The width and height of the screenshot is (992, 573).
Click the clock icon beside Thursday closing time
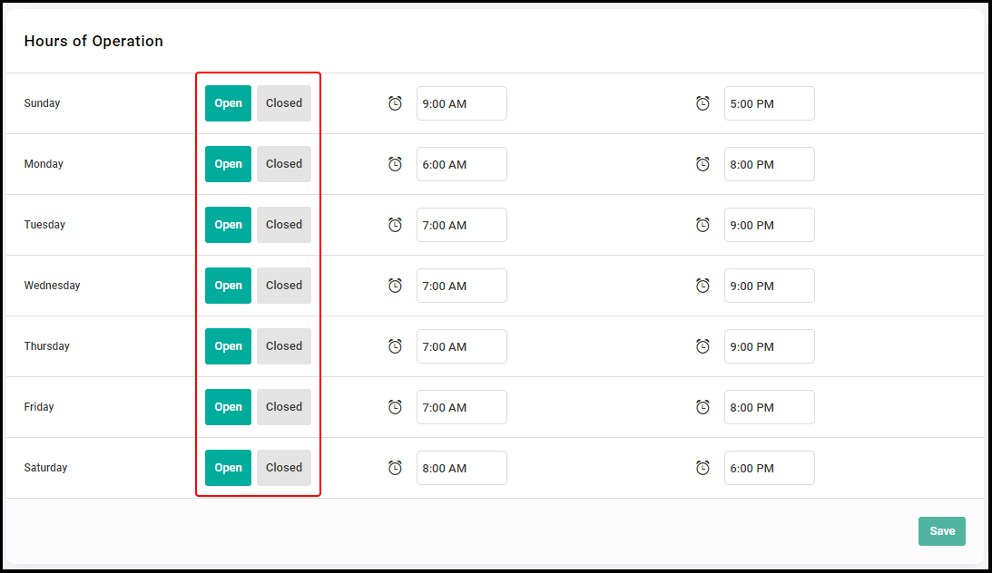coord(702,345)
